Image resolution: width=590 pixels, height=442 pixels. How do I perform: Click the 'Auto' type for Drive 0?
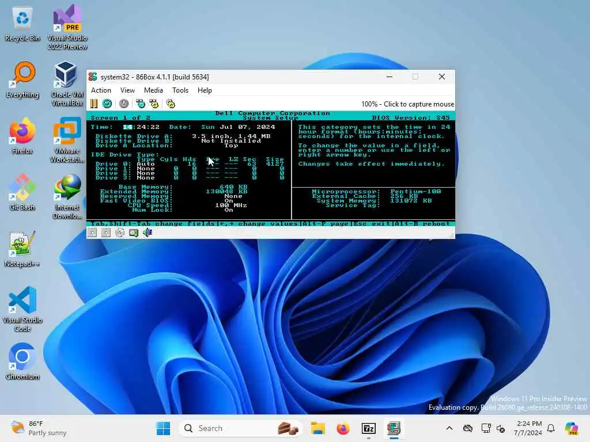(146, 164)
